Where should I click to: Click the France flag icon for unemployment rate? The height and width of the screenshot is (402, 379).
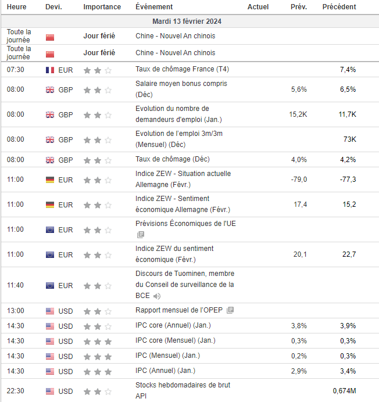coord(50,70)
